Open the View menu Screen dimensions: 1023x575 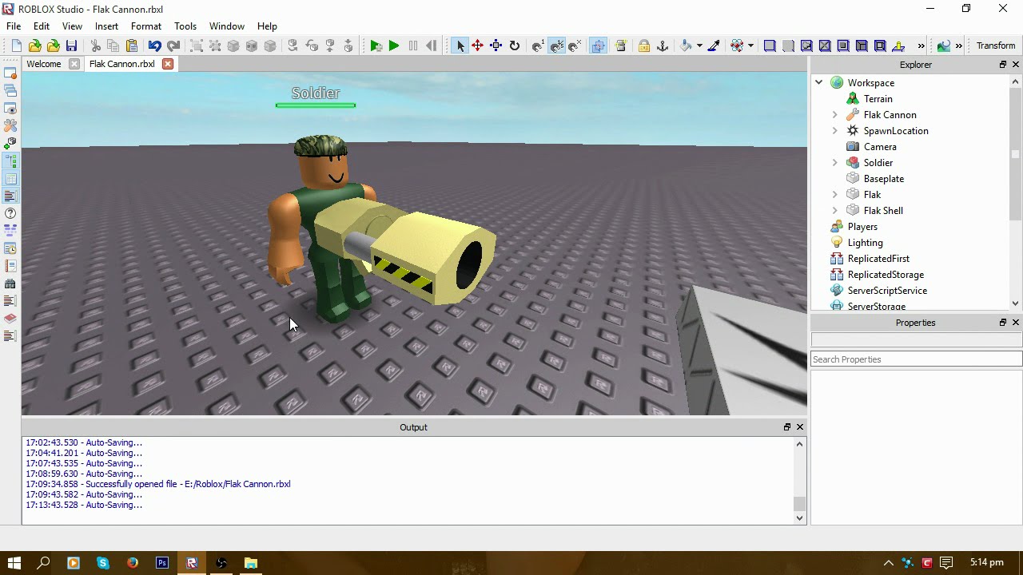coord(72,26)
